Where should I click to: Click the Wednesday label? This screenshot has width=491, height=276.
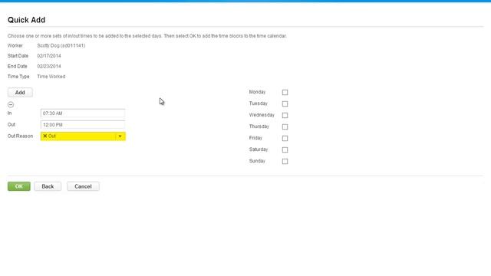[262, 115]
